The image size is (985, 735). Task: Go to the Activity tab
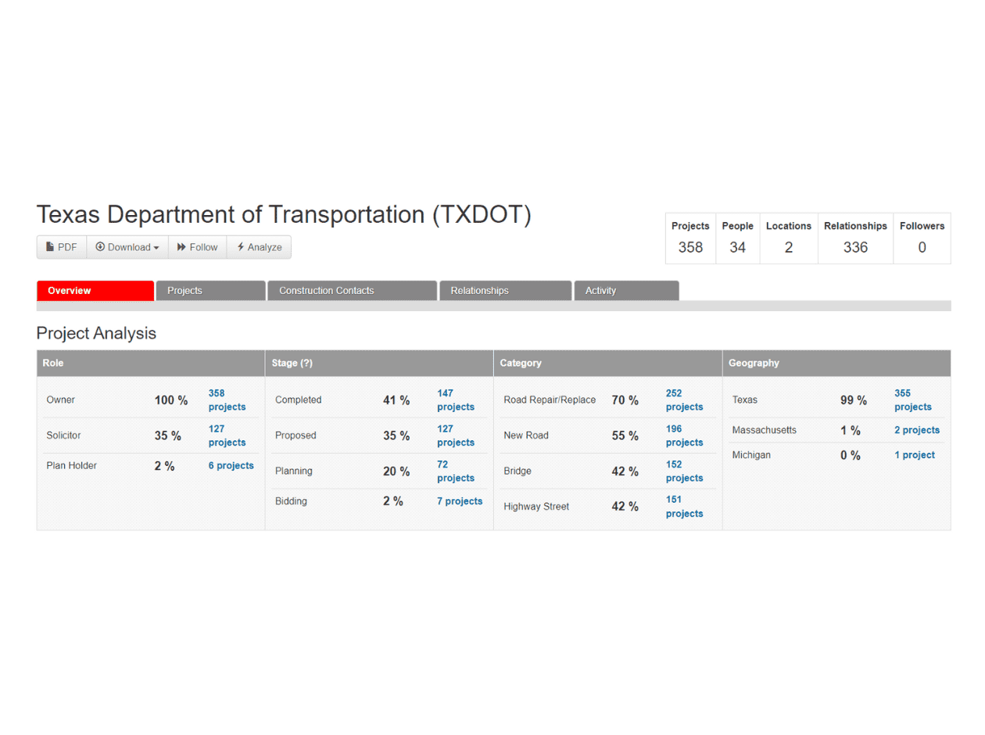pyautogui.click(x=600, y=291)
